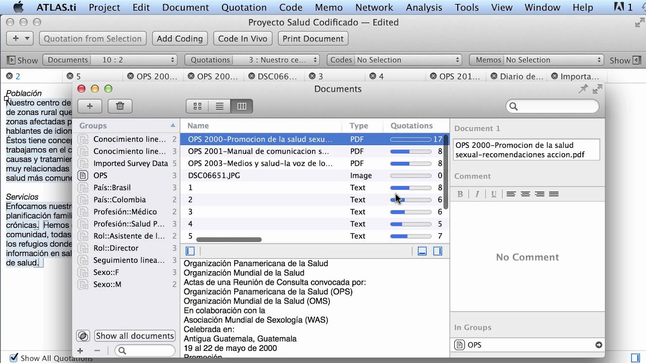Close the tab labeled 2
This screenshot has height=363, width=646.
[9, 77]
